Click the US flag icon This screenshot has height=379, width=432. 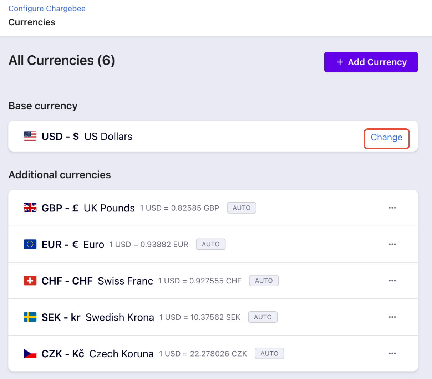(30, 136)
